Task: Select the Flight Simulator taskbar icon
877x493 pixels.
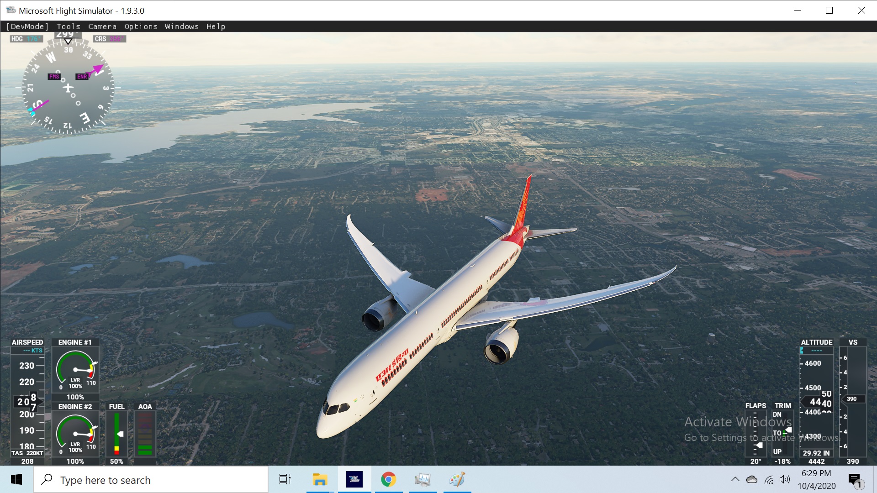Action: [x=354, y=479]
